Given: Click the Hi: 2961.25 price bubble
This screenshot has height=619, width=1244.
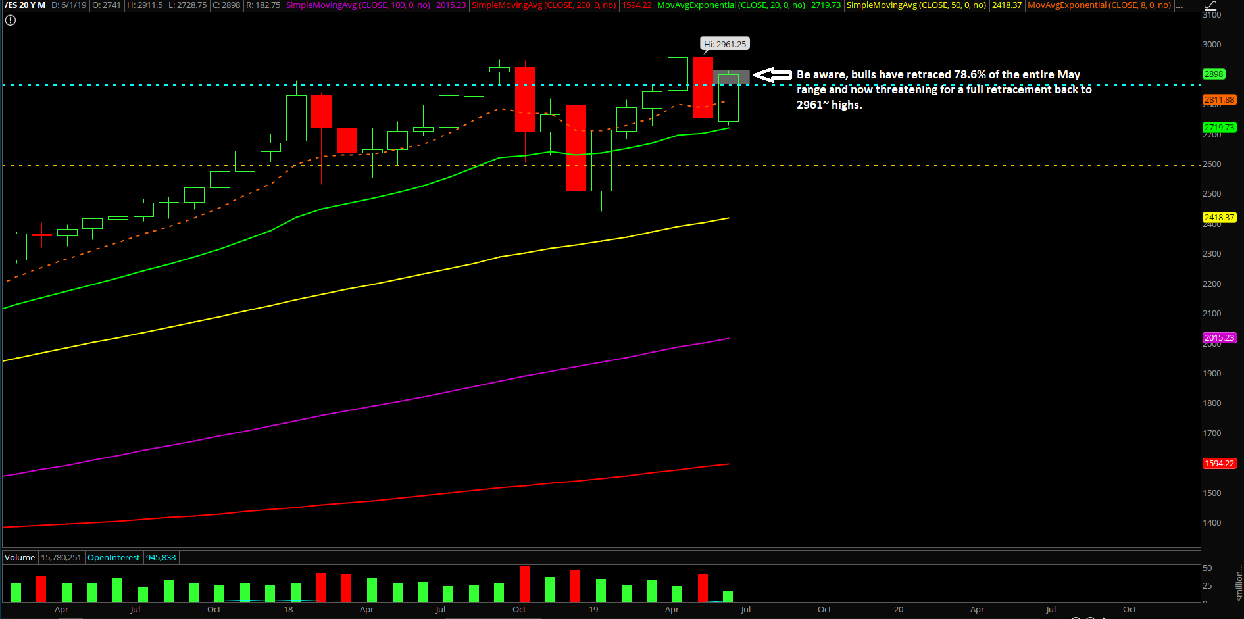Looking at the screenshot, I should 725,44.
